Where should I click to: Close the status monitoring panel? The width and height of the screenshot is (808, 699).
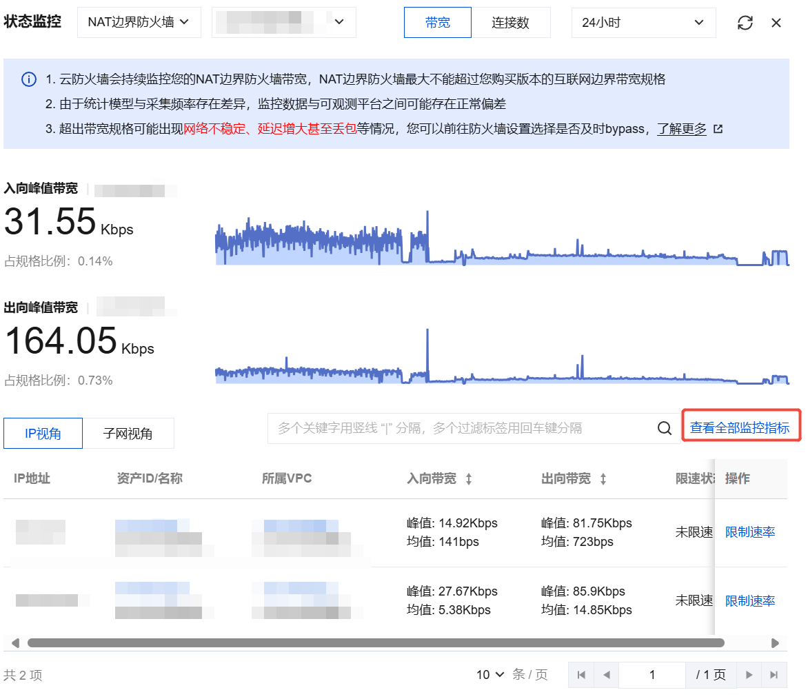click(x=776, y=23)
